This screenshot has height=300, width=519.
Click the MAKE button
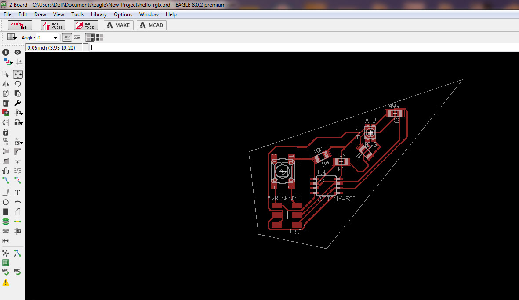click(x=119, y=25)
